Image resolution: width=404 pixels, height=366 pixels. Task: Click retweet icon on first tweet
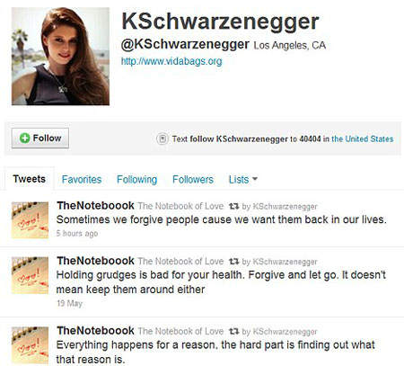click(x=233, y=206)
